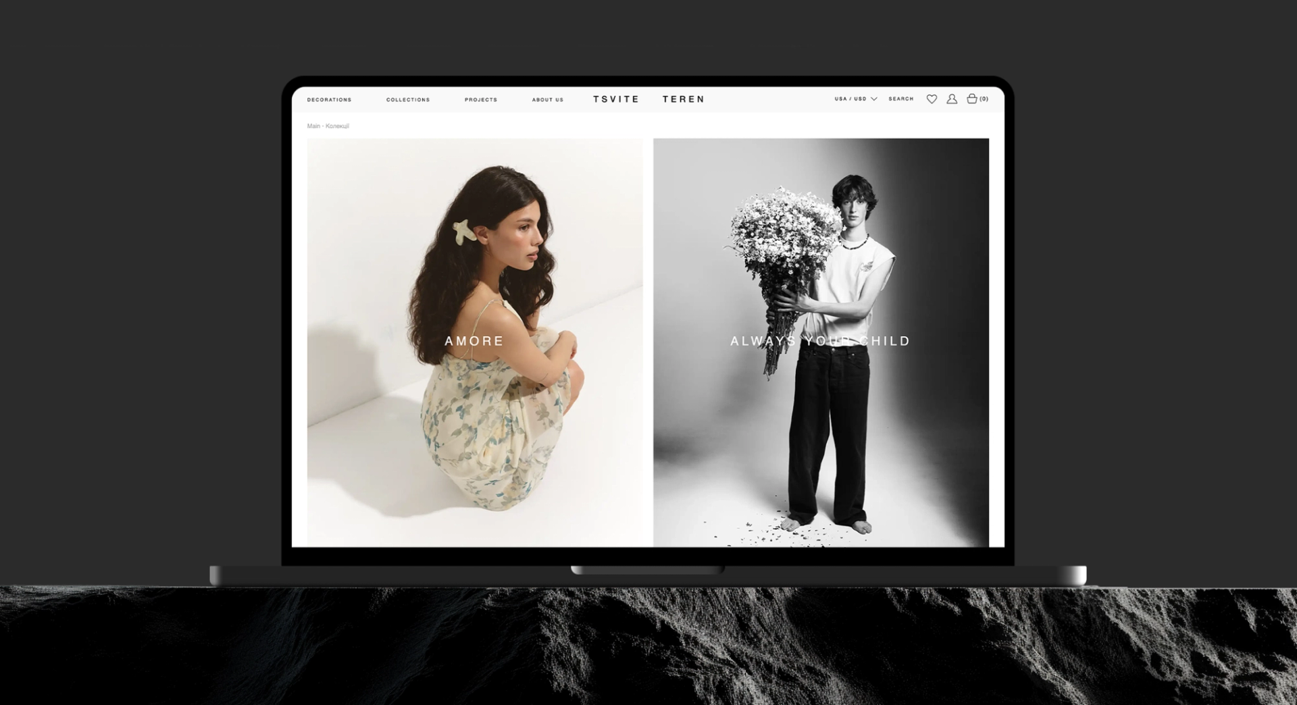Open the DECORATIONS menu
Screen dimensions: 1297x705
point(330,100)
